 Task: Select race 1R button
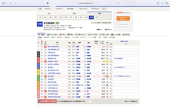click(x=40, y=17)
